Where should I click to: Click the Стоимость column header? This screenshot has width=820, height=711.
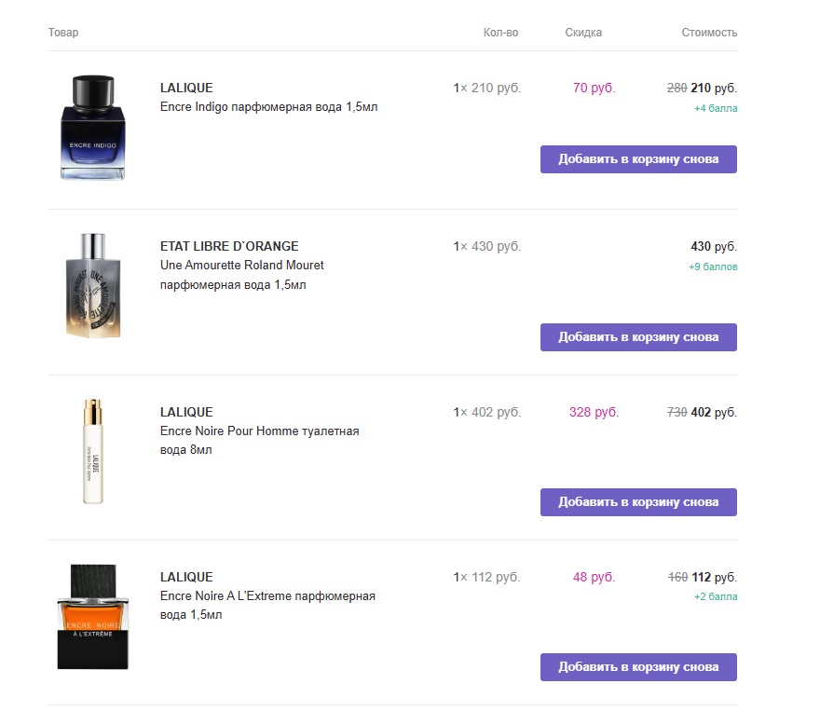click(709, 33)
